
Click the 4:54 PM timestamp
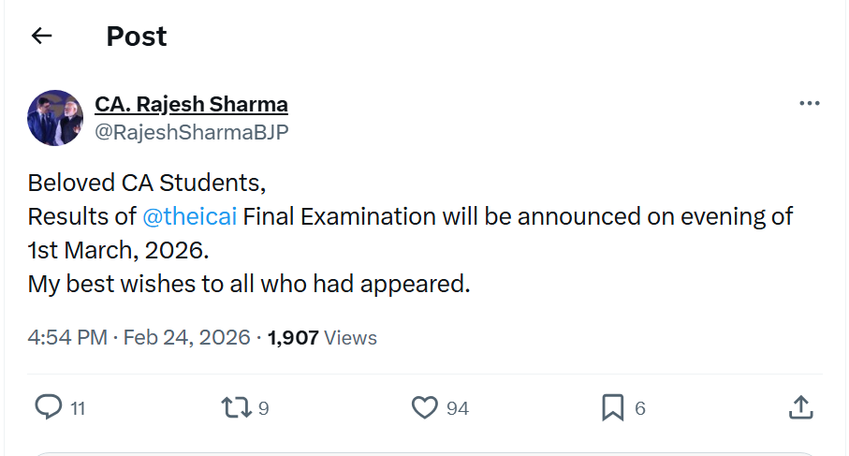tap(67, 337)
